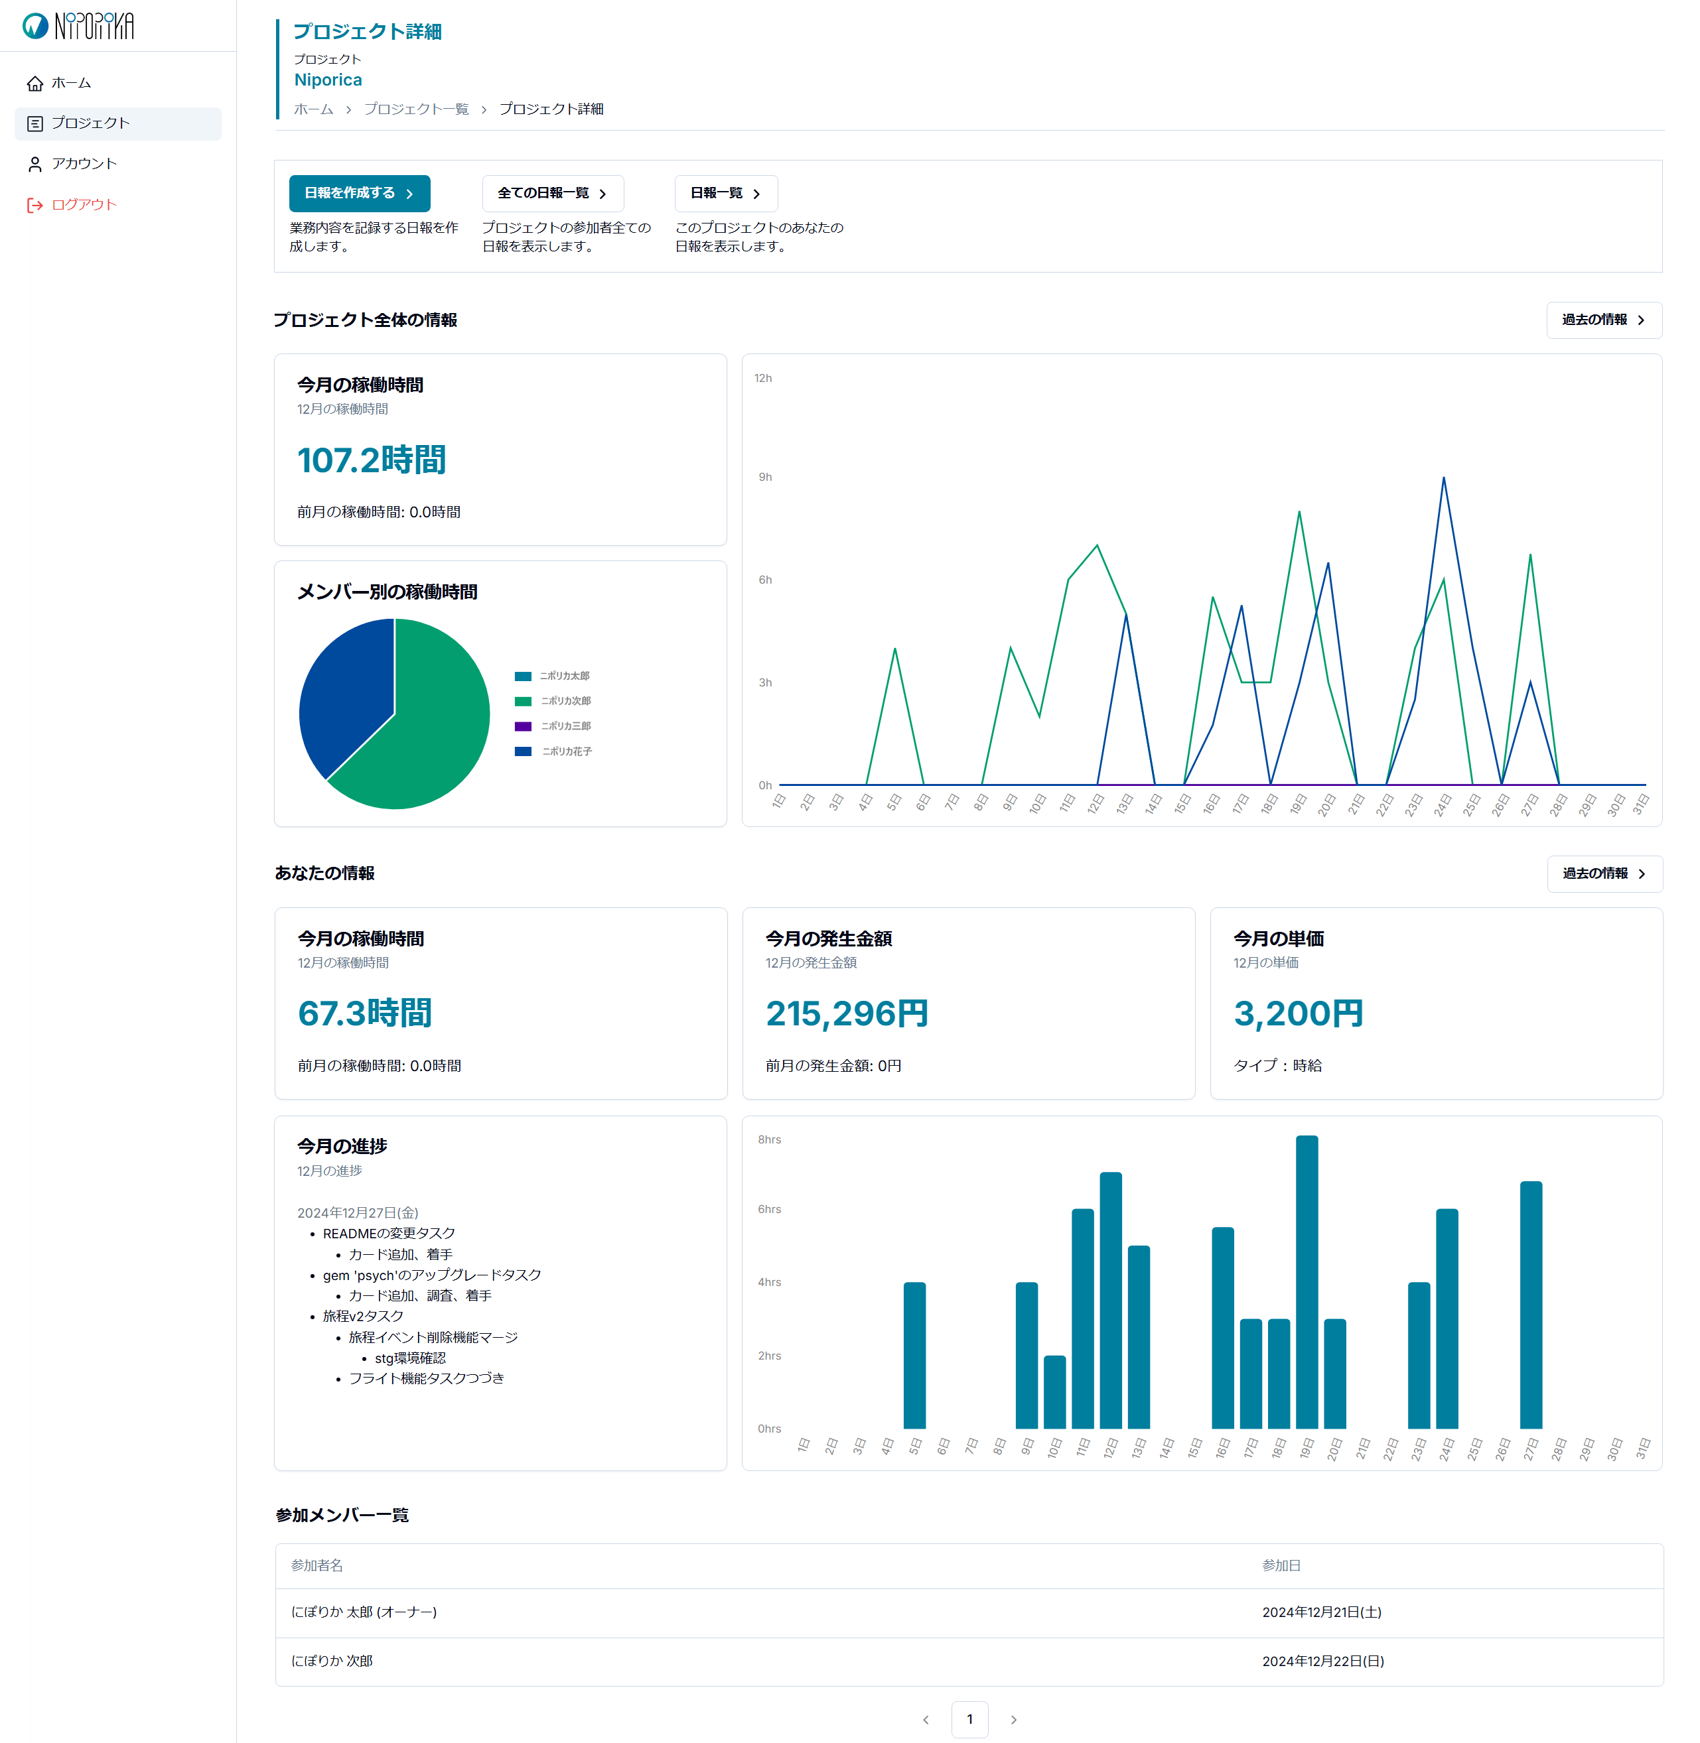Image resolution: width=1700 pixels, height=1743 pixels.
Task: Select page 1 in pagination
Action: pos(969,1719)
